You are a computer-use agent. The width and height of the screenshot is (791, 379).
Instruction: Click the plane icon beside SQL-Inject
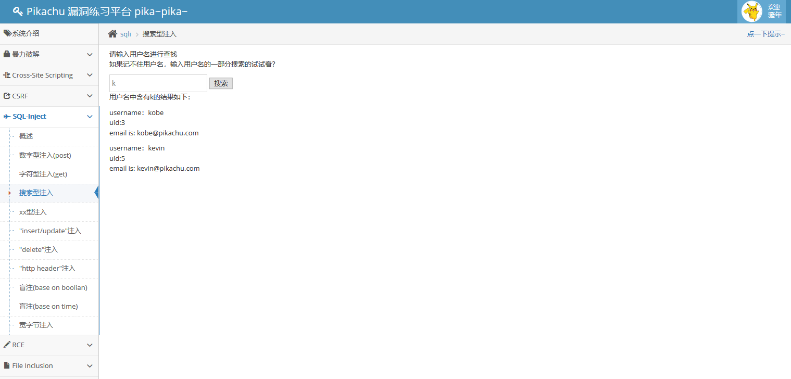point(7,117)
